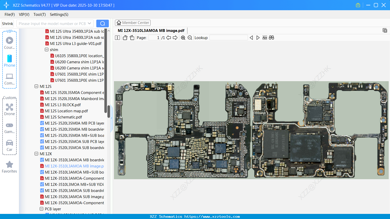This screenshot has height=219, width=390.
Task: Open the Member Center
Action: (x=133, y=22)
